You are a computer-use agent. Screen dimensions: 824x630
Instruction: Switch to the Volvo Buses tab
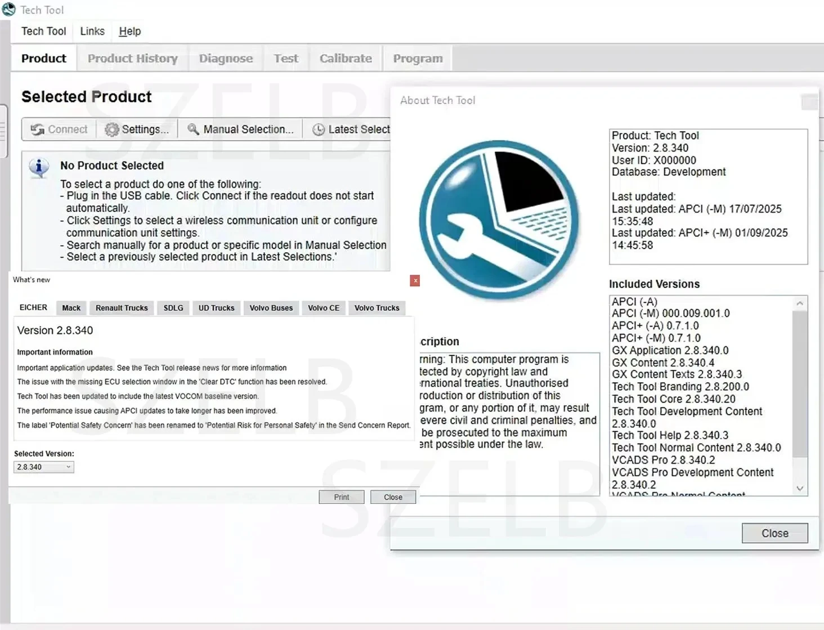(271, 308)
